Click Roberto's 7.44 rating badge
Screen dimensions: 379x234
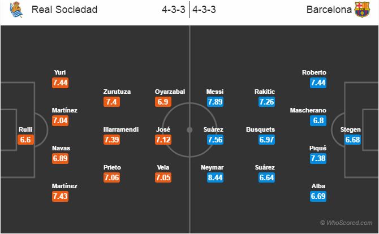(318, 83)
